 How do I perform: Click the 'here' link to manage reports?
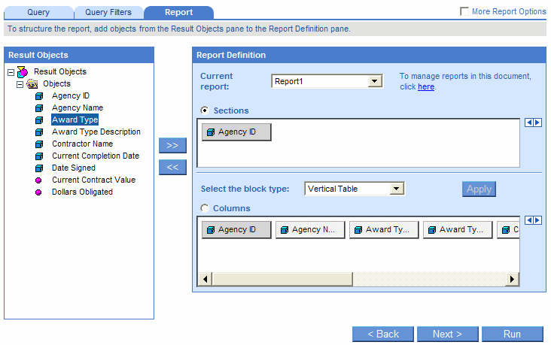[x=426, y=87]
